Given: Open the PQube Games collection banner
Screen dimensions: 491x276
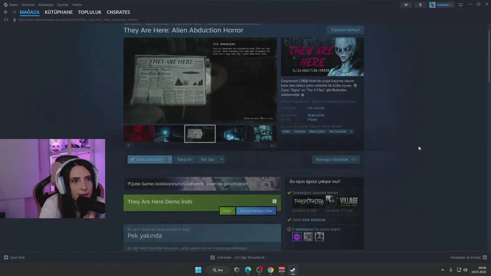Looking at the screenshot, I should [x=202, y=184].
